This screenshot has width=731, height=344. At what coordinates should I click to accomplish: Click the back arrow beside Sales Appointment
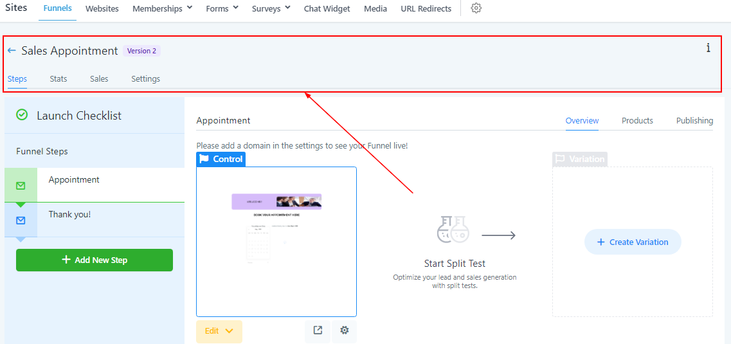tap(12, 51)
